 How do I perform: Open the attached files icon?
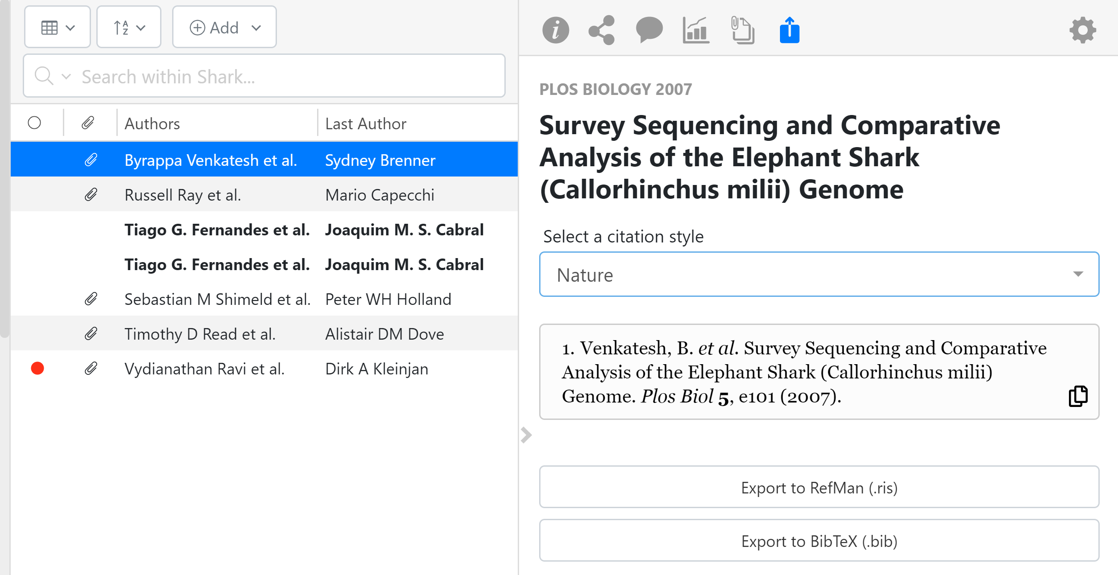(743, 30)
